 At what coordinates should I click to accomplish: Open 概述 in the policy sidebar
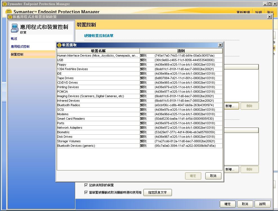(14, 39)
